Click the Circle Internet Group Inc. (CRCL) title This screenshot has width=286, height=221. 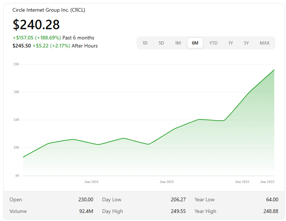[49, 10]
